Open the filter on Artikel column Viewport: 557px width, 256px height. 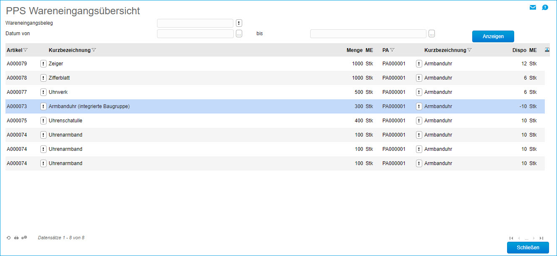26,50
